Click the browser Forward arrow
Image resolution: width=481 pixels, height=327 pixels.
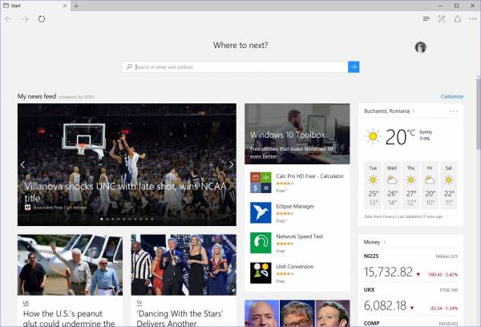click(x=25, y=19)
